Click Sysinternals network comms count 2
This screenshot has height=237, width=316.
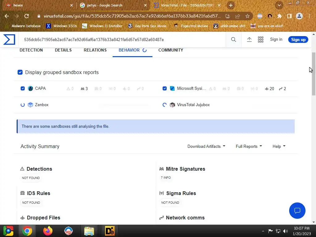click(283, 89)
